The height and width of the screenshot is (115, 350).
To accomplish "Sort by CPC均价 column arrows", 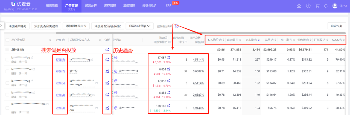I will [223, 40].
